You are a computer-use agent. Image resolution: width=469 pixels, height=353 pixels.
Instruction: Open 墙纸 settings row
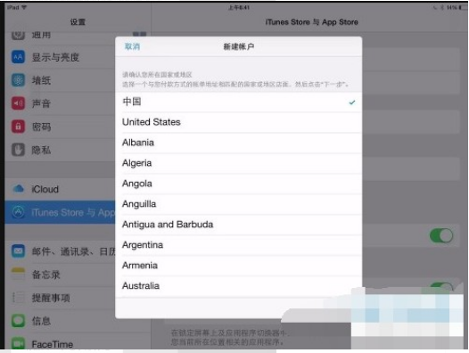pos(60,80)
